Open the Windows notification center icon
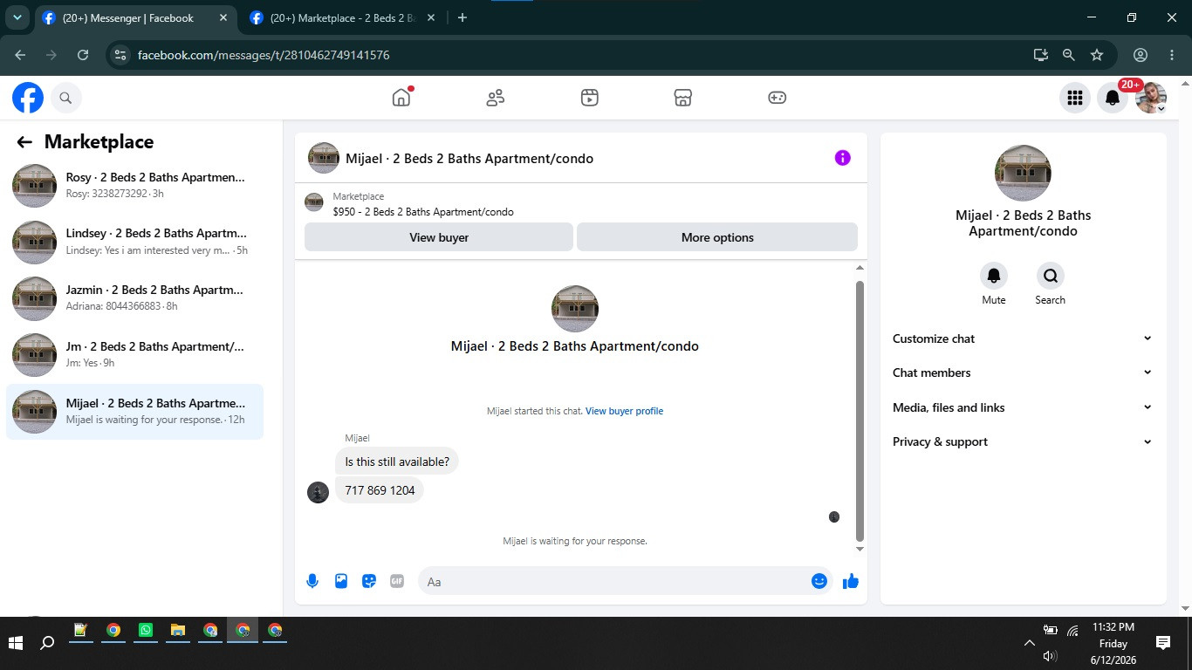This screenshot has height=670, width=1192. (1162, 644)
